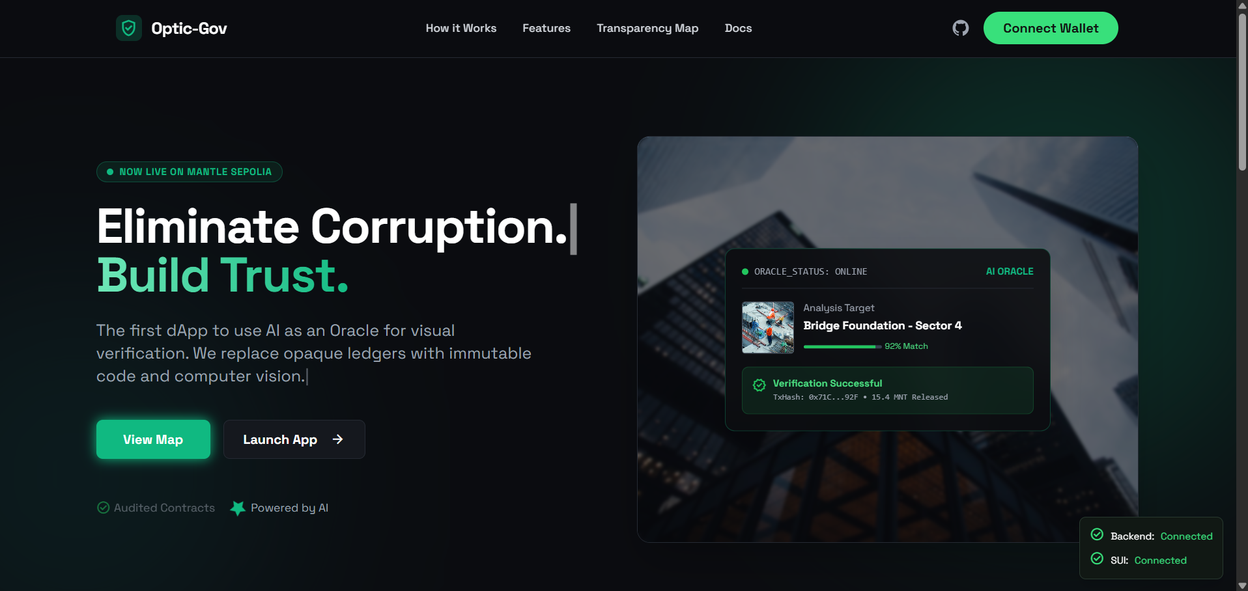Viewport: 1248px width, 591px height.
Task: Open the Docs link
Action: tap(738, 28)
